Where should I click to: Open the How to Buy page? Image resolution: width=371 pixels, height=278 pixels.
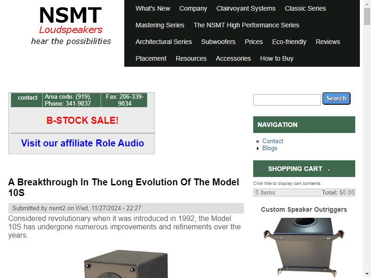point(276,58)
